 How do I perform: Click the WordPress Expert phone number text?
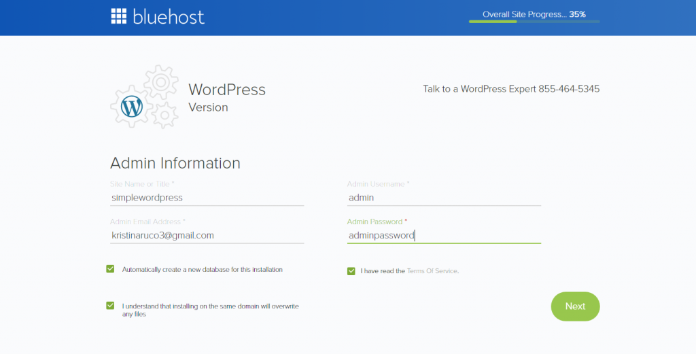coord(569,89)
